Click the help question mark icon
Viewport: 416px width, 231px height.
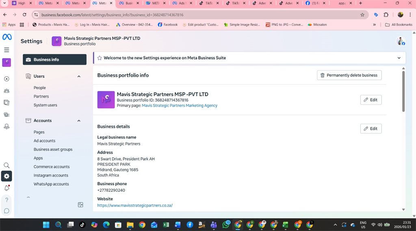pos(6,200)
